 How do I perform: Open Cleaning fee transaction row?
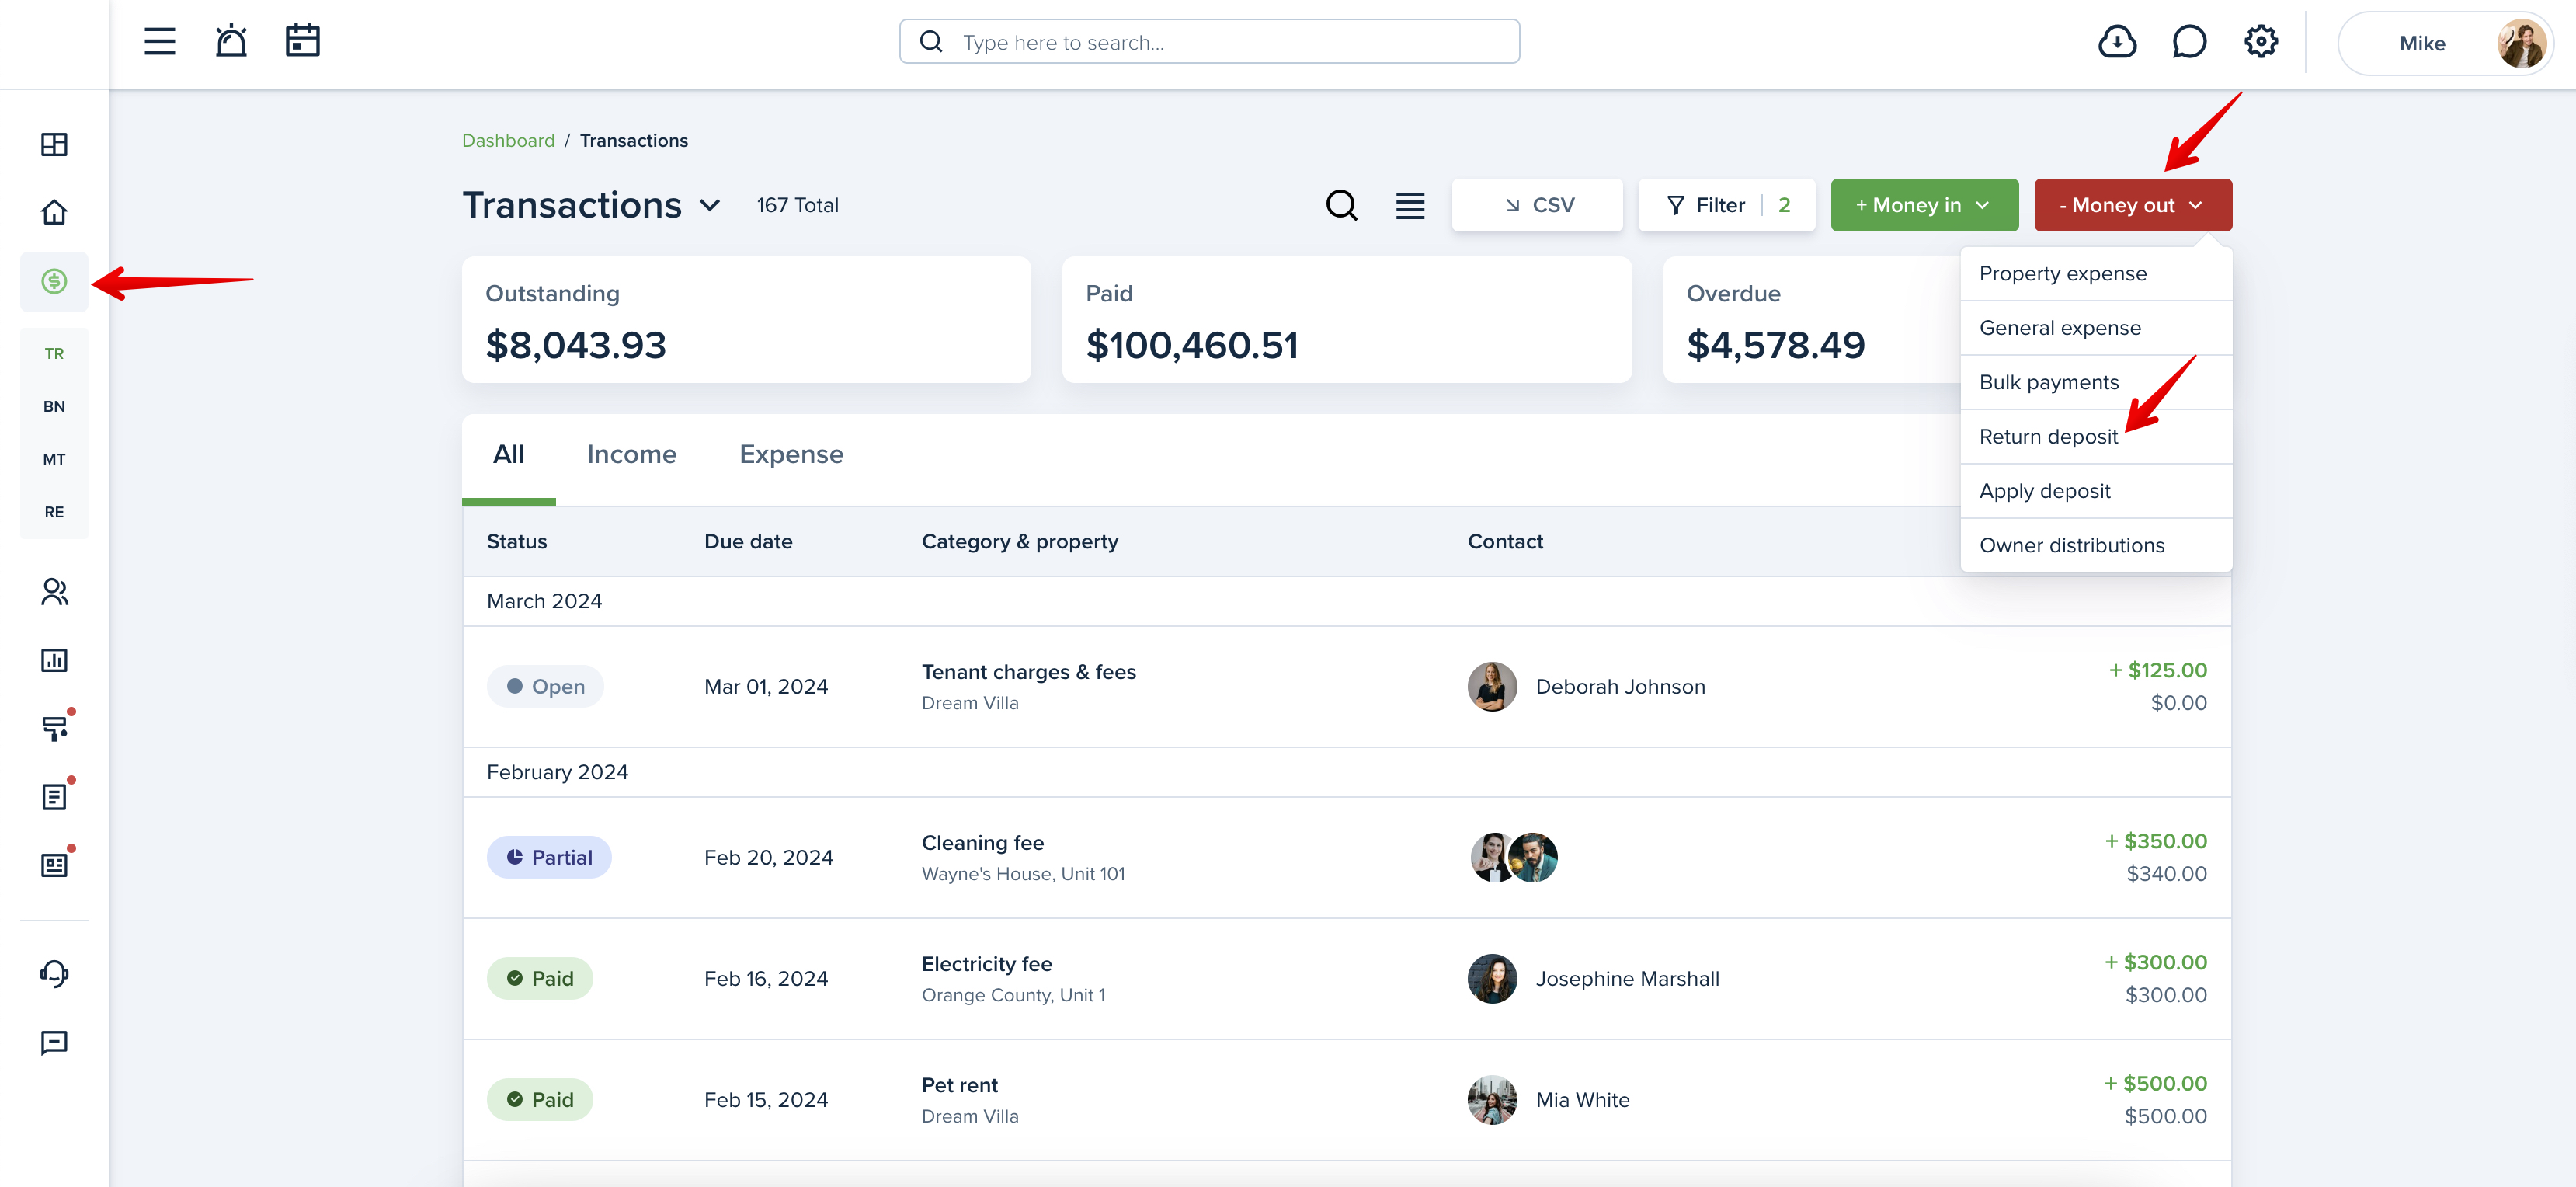[x=1346, y=858]
